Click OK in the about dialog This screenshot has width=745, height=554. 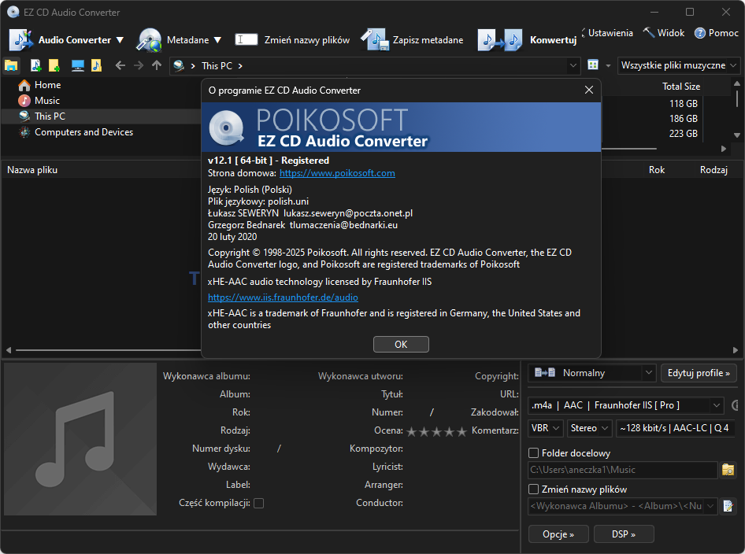(x=401, y=344)
